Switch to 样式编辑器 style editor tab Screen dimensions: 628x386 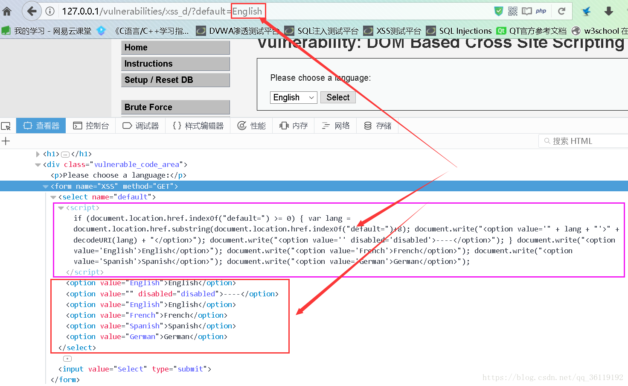point(198,126)
